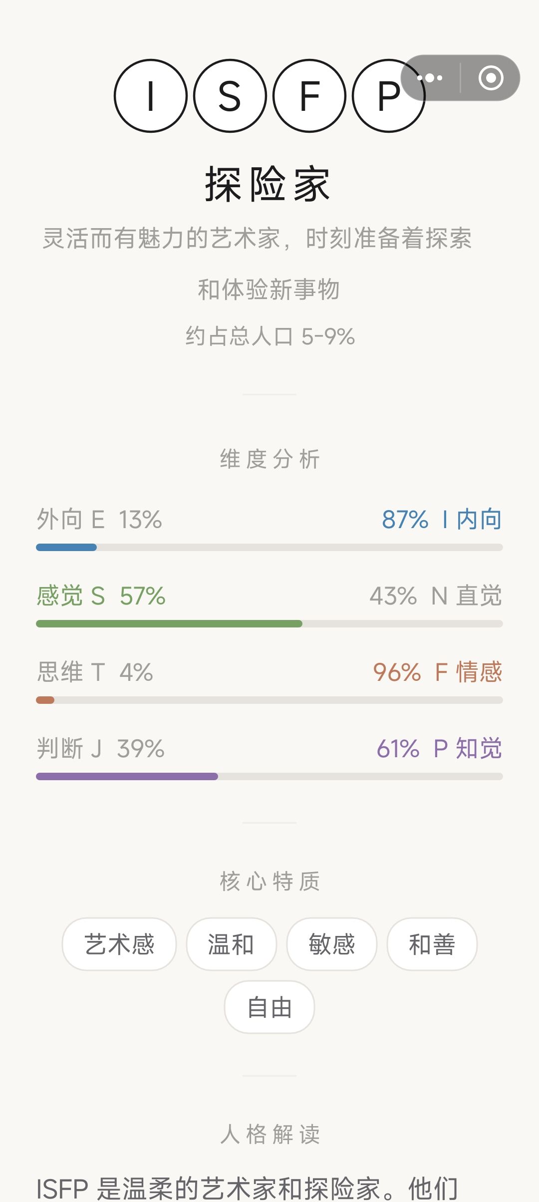Open the mini program three-dot menu
539x1202 pixels.
click(430, 78)
